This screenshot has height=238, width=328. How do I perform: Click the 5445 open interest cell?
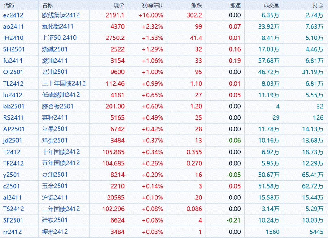[x=316, y=232]
